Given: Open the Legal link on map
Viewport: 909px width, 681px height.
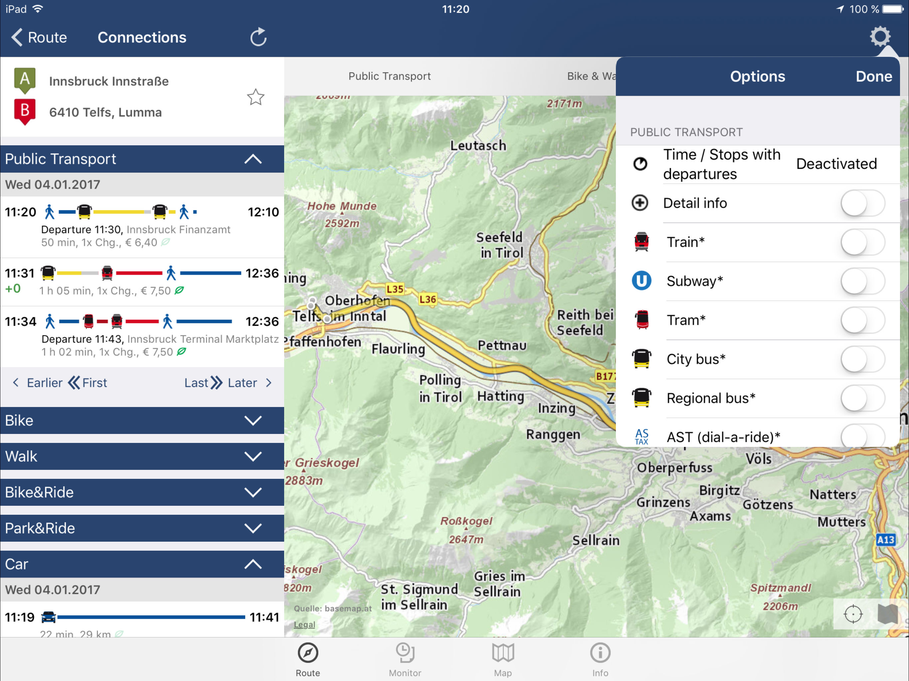Looking at the screenshot, I should [x=304, y=624].
